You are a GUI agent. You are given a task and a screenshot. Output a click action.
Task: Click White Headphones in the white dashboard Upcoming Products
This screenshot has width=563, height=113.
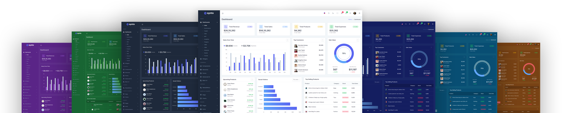232,89
